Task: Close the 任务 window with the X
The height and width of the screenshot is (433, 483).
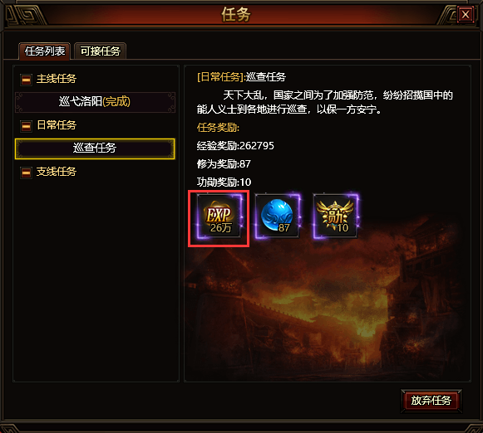Action: tap(466, 14)
